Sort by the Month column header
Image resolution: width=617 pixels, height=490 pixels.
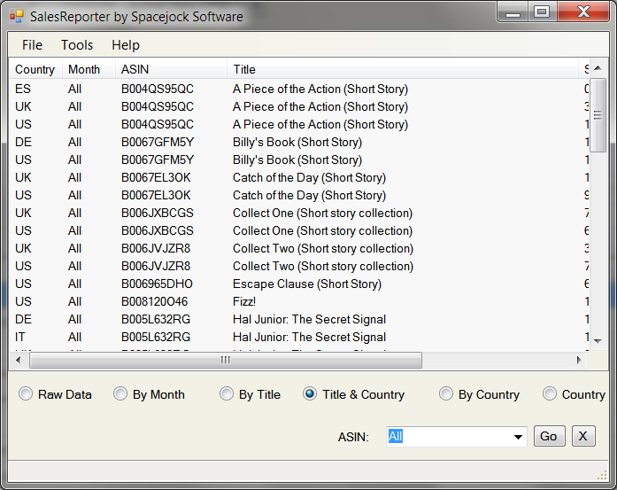click(89, 69)
